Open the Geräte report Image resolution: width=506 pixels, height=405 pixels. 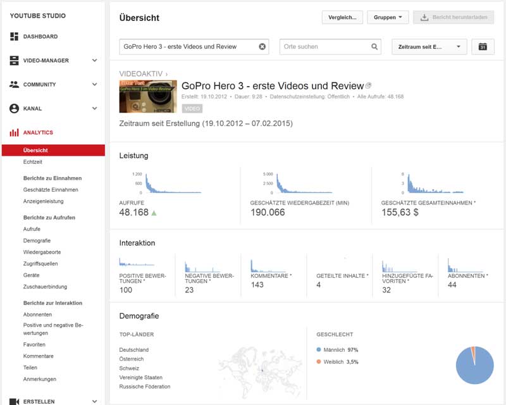tap(31, 275)
